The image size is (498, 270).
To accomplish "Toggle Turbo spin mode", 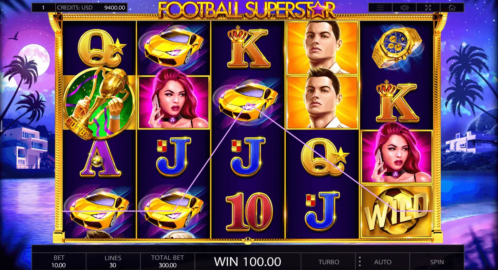I will (x=329, y=262).
